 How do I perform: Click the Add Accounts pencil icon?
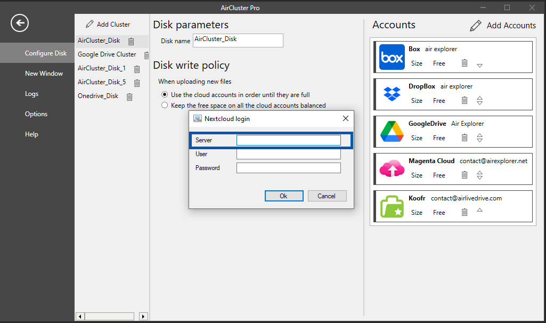pos(476,26)
